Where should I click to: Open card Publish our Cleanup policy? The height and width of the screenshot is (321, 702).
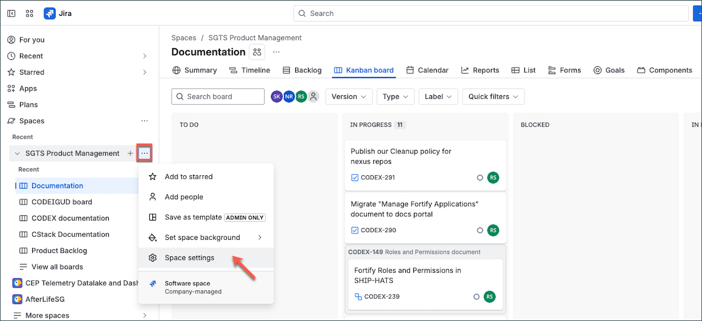[425, 165]
